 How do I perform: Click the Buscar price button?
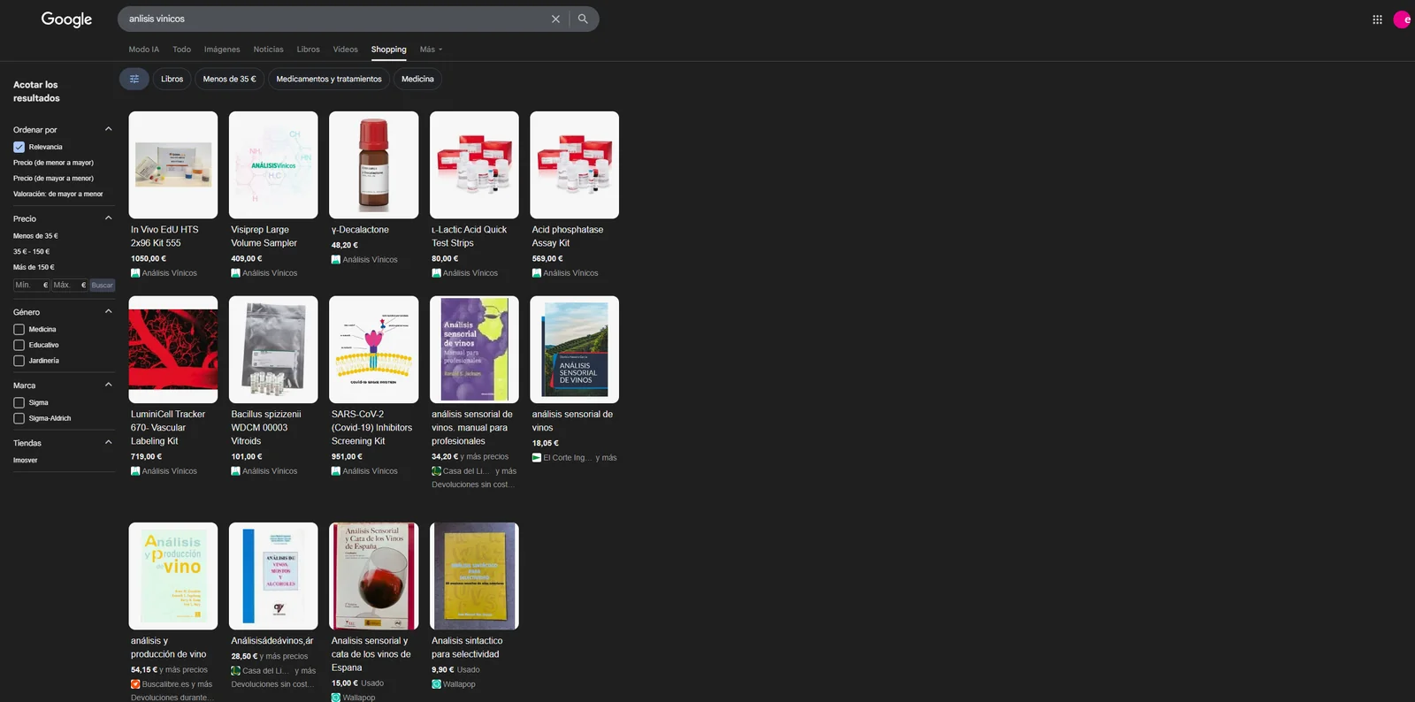tap(103, 285)
